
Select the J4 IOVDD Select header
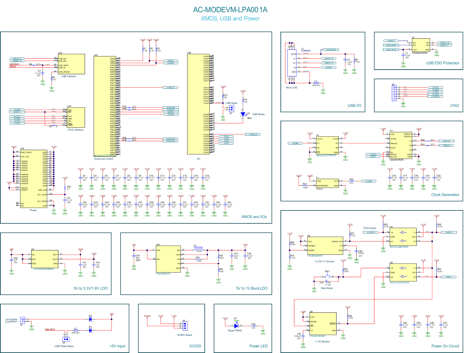pyautogui.click(x=185, y=326)
